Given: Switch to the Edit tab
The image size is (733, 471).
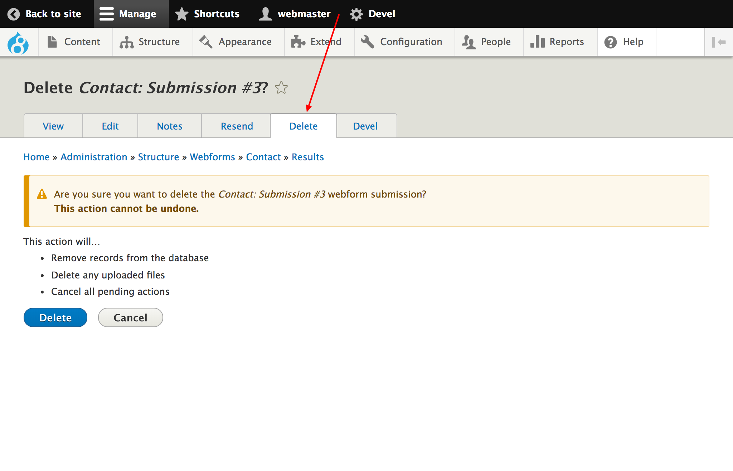Looking at the screenshot, I should [110, 126].
